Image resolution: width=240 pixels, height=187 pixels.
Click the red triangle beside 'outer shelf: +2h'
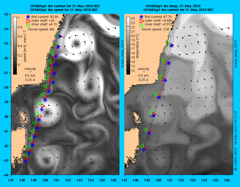tap(29, 21)
